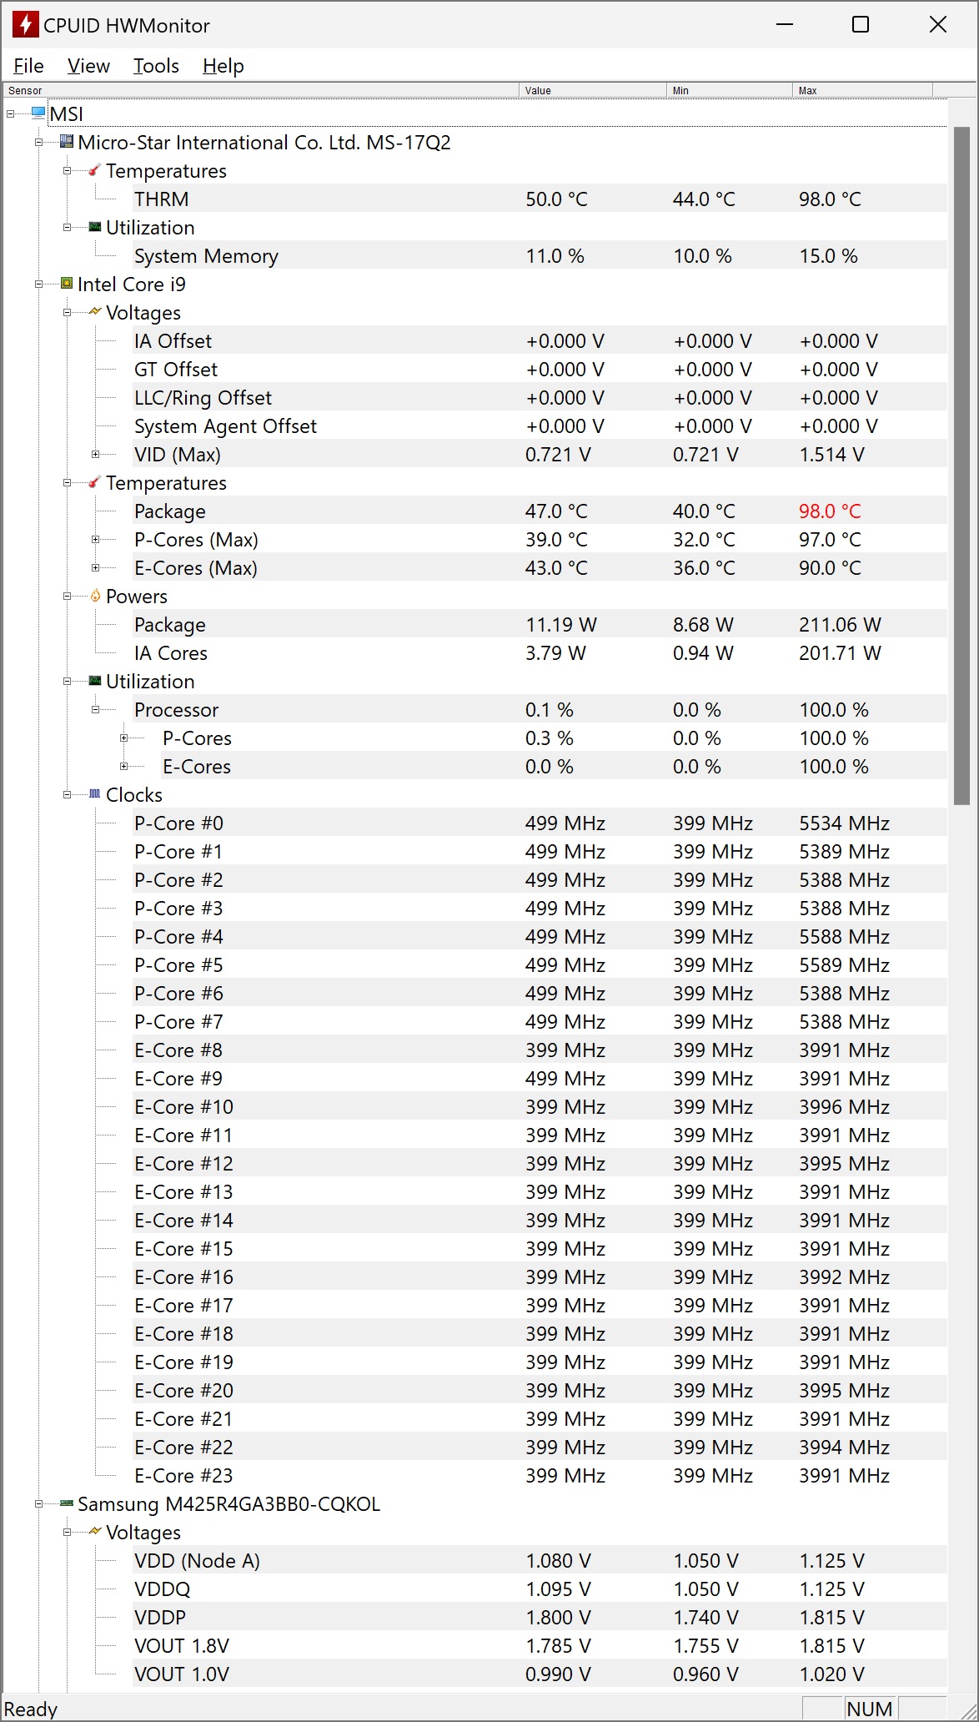979x1722 pixels.
Task: Expand the E-Cores utilization node
Action: (124, 767)
